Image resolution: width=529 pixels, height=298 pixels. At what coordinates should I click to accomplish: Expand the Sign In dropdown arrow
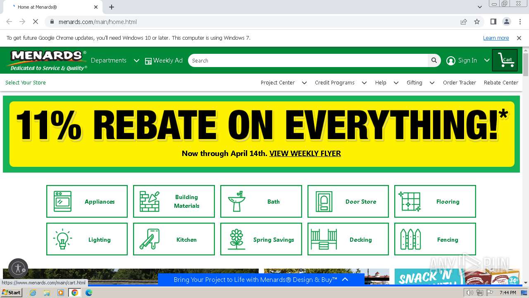pos(487,60)
